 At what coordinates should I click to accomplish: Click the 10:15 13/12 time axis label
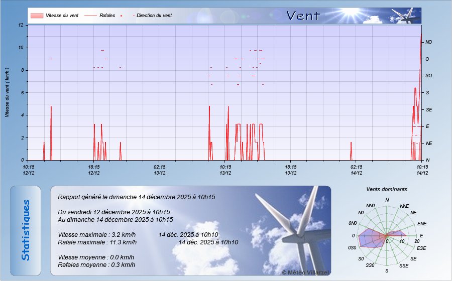tap(225, 170)
